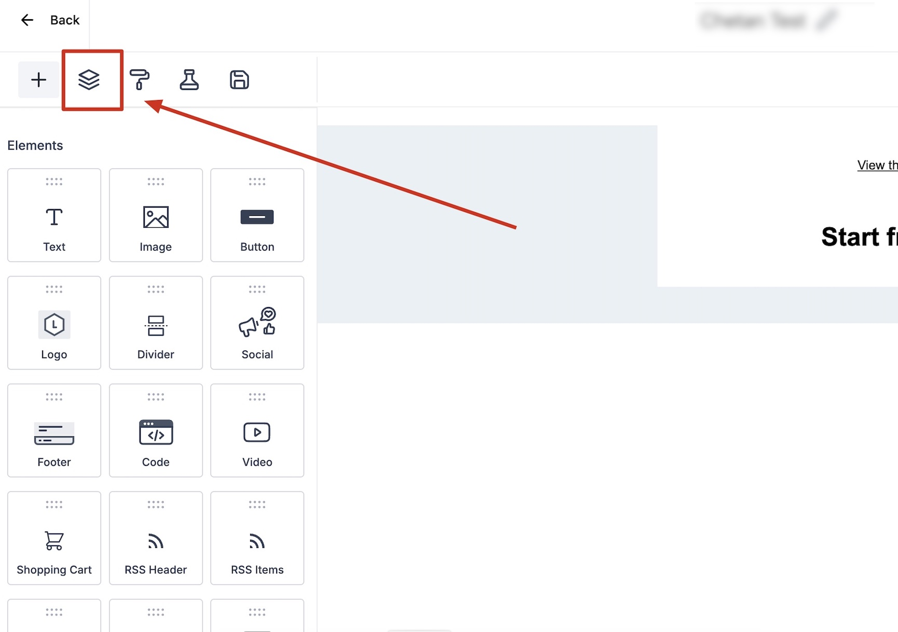Select the RSS Items element tile
Screen dimensions: 898x632
click(257, 538)
